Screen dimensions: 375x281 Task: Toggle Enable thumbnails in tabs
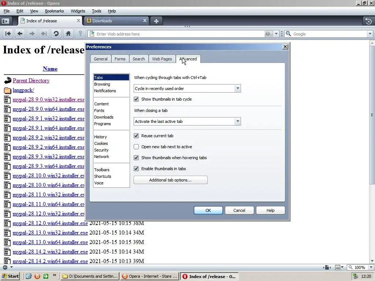(x=136, y=169)
